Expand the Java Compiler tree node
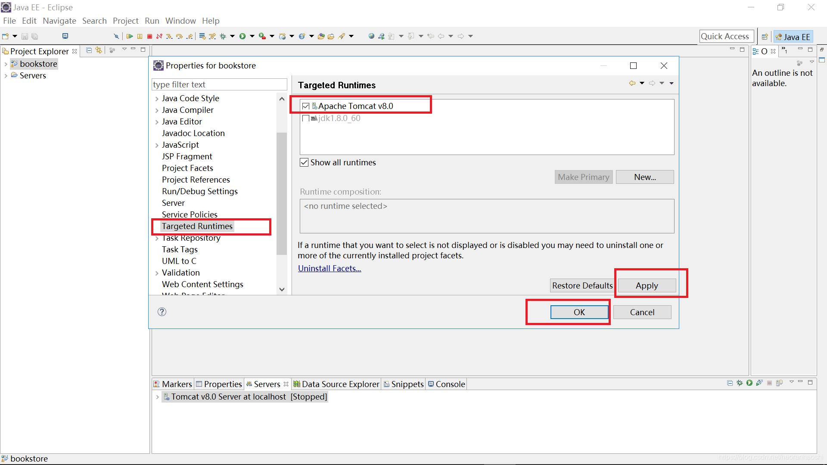827x465 pixels. [156, 110]
